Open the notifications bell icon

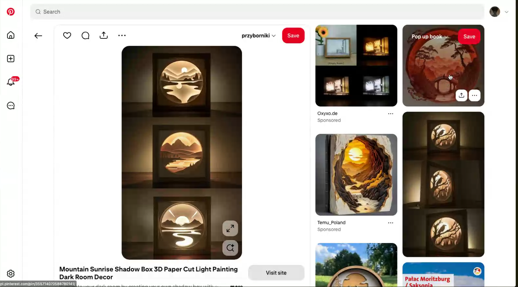coord(11,82)
